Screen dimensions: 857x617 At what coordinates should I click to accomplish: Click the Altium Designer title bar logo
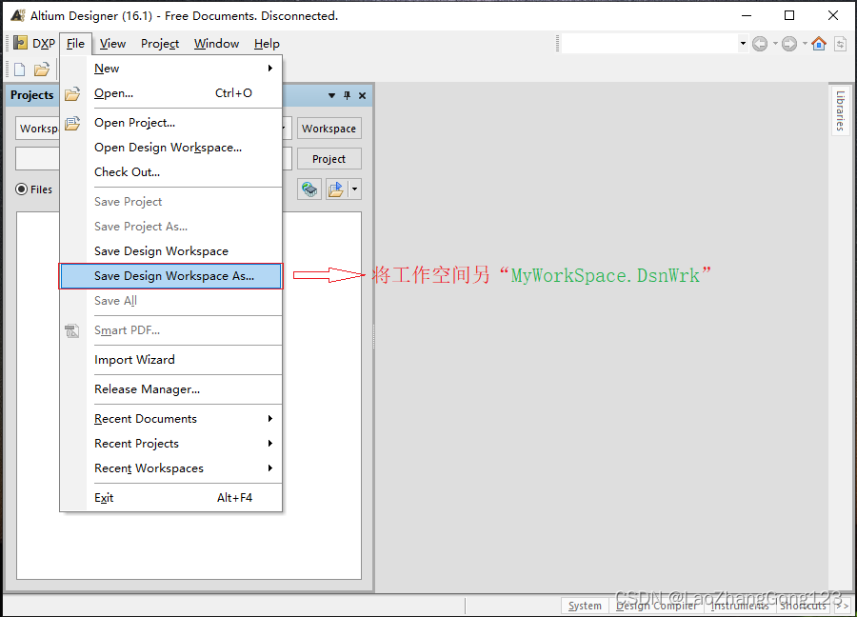click(18, 15)
